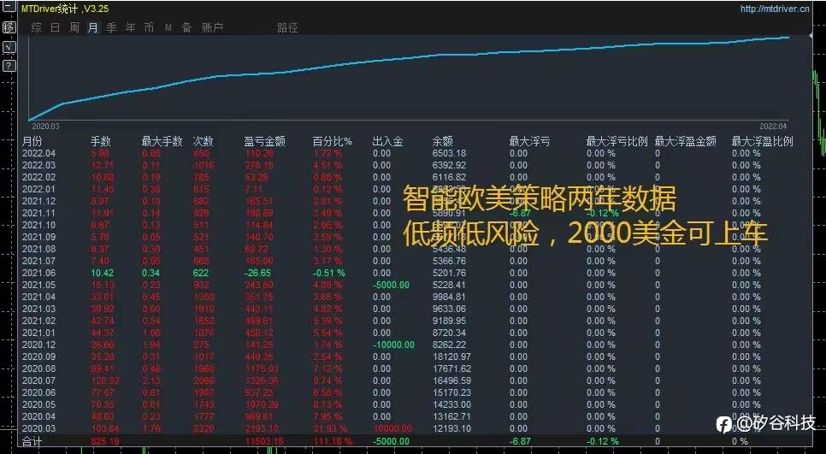Click the total percentage 111.18 %
The width and height of the screenshot is (826, 454).
point(333,441)
